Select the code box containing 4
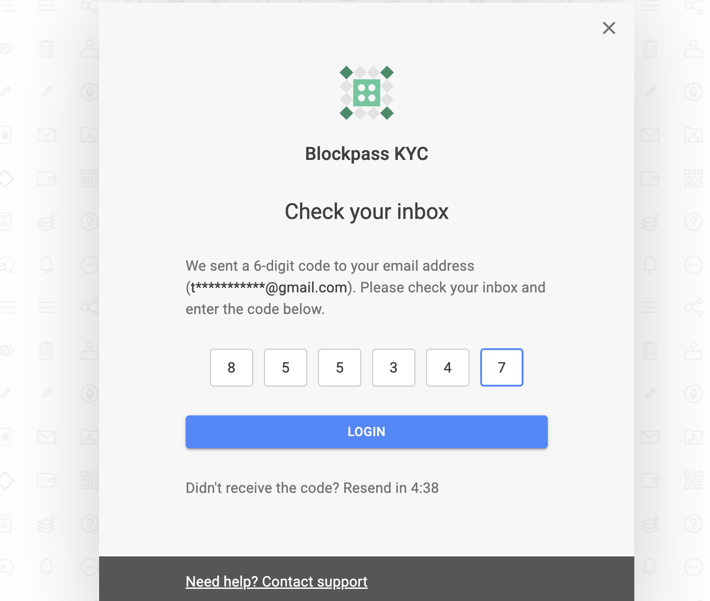Viewport: 710px width, 601px height. tap(448, 368)
